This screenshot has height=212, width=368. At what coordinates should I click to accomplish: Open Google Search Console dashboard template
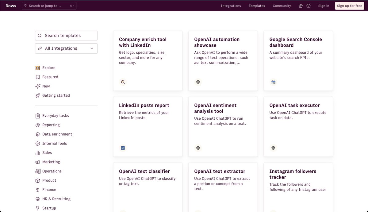click(298, 61)
